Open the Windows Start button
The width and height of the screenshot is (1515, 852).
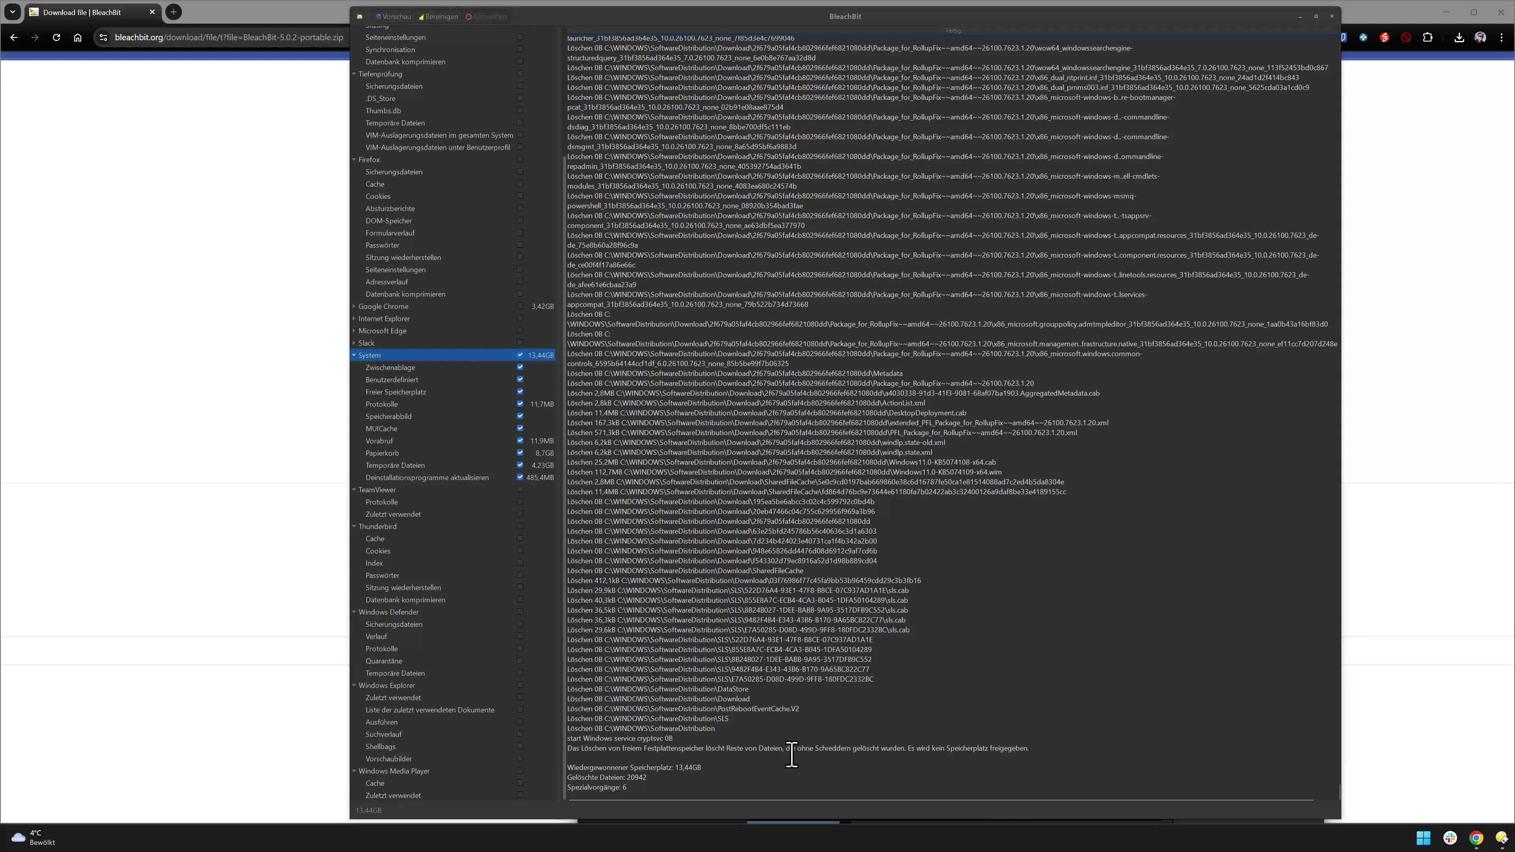[x=1423, y=838]
